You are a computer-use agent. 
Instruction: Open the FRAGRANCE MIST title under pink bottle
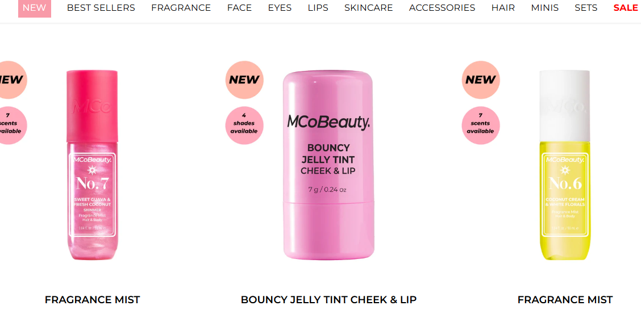93,300
